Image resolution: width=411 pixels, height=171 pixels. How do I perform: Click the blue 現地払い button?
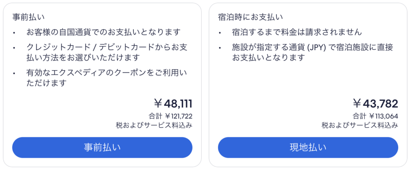[x=308, y=147]
